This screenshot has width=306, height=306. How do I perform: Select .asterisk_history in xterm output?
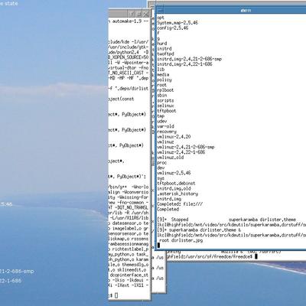(177, 194)
